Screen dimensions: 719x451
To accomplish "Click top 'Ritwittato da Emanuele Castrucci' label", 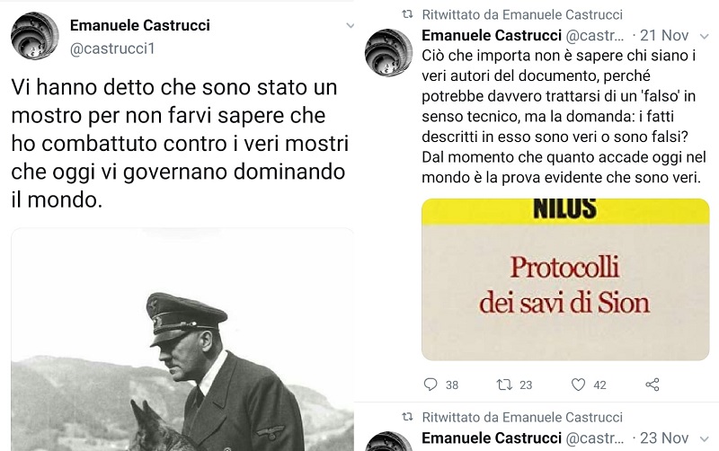I will [x=522, y=14].
